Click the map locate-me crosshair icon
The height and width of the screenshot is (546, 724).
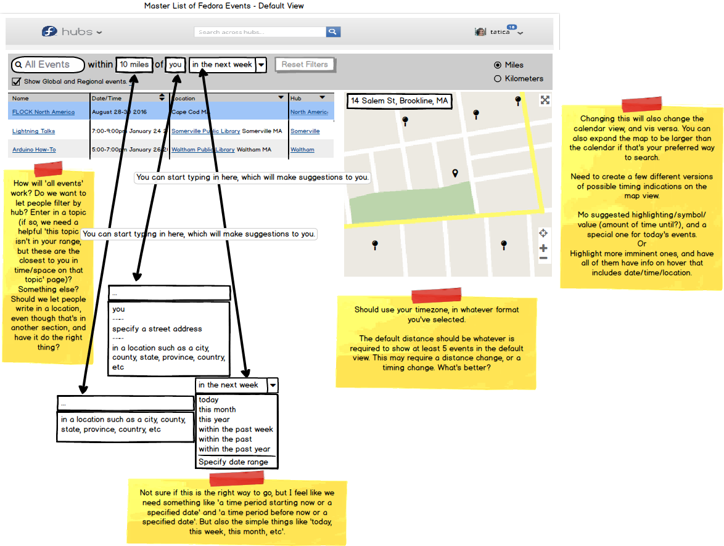tap(543, 233)
